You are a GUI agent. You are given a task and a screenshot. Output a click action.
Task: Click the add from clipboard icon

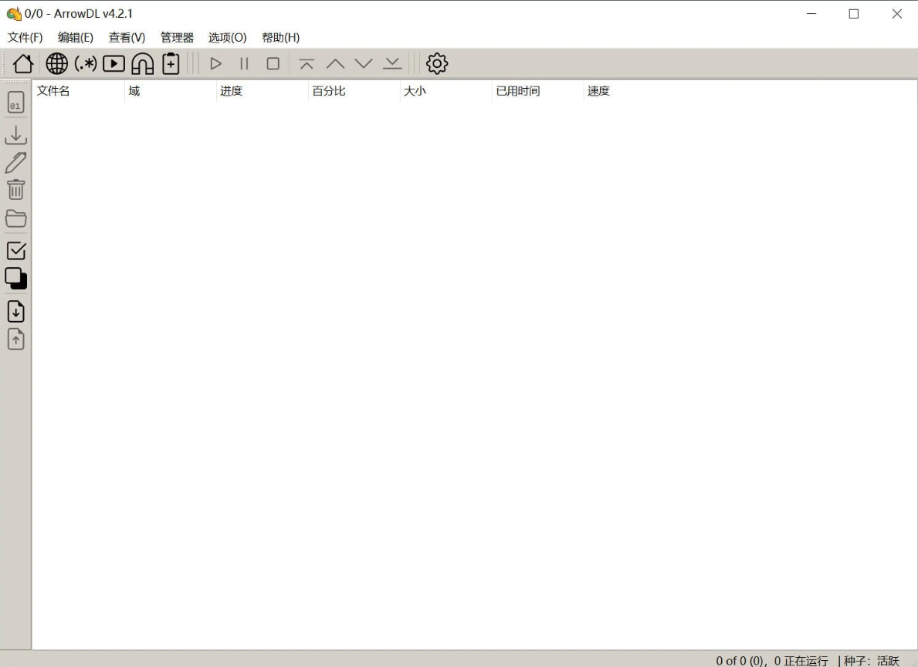(x=171, y=64)
